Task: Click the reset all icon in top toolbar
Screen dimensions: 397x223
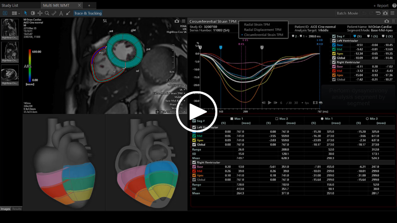Action: click(x=378, y=13)
